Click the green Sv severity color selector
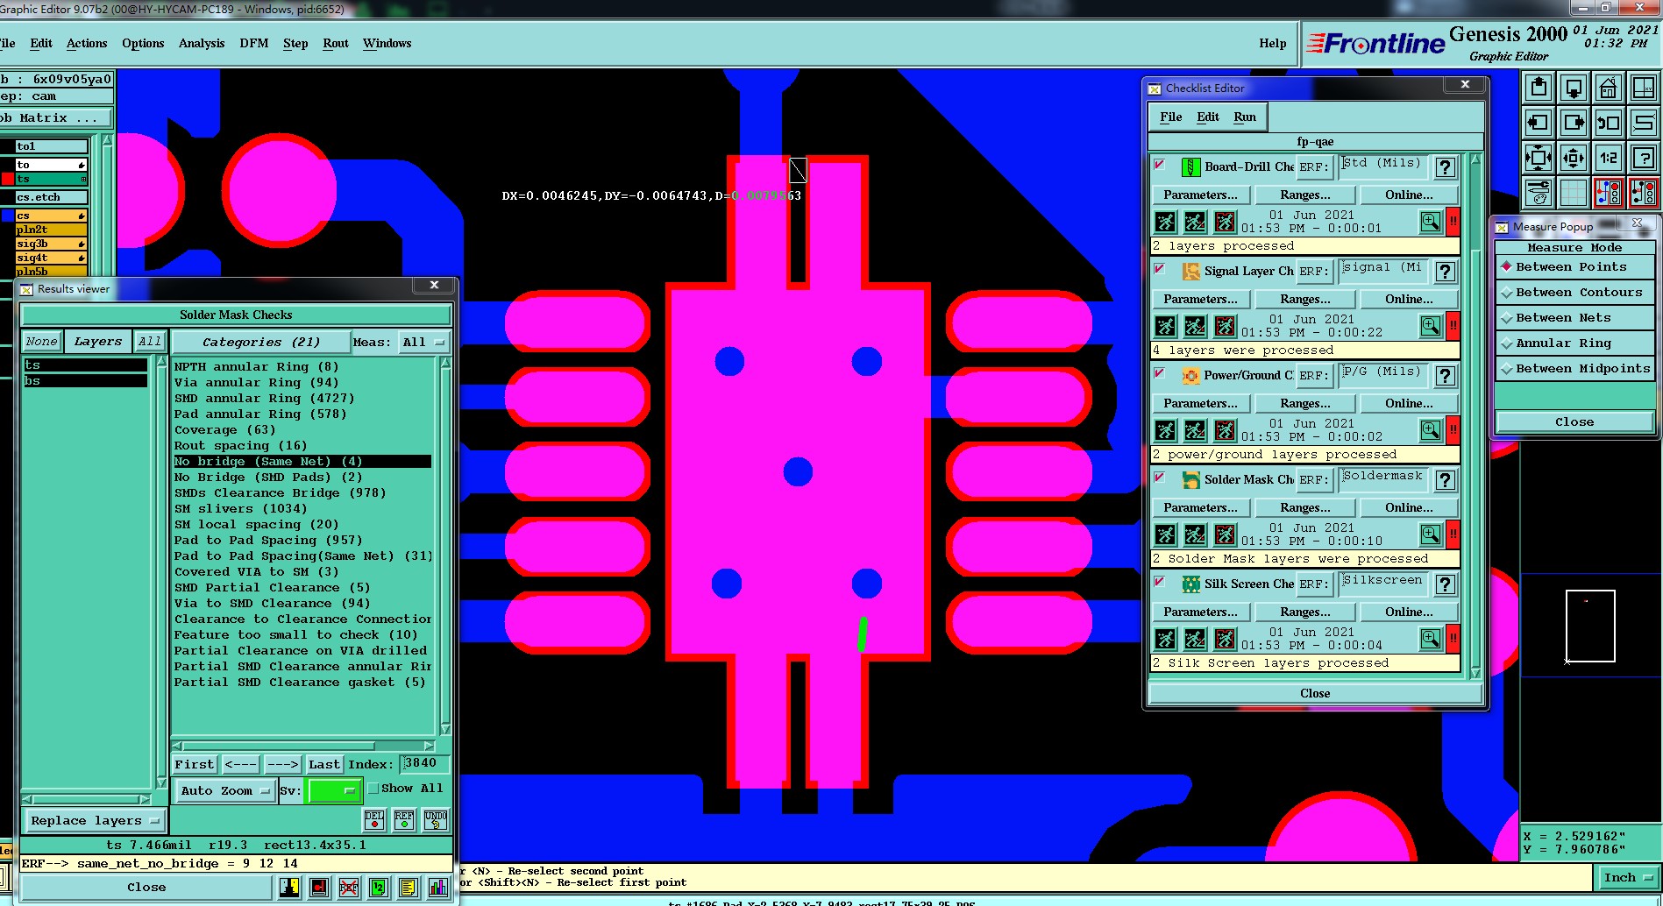 tap(333, 790)
